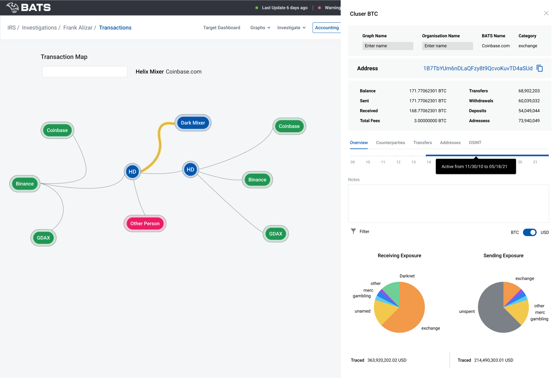This screenshot has width=559, height=378.
Task: Click the Filter funnel icon
Action: 353,231
